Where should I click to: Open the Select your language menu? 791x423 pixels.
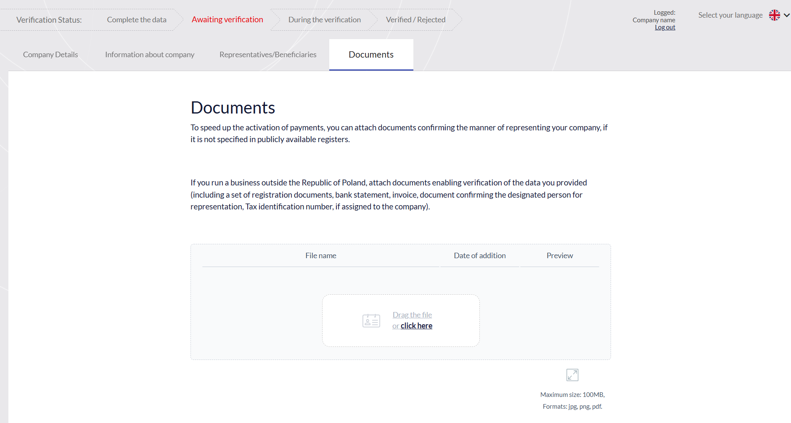(730, 15)
